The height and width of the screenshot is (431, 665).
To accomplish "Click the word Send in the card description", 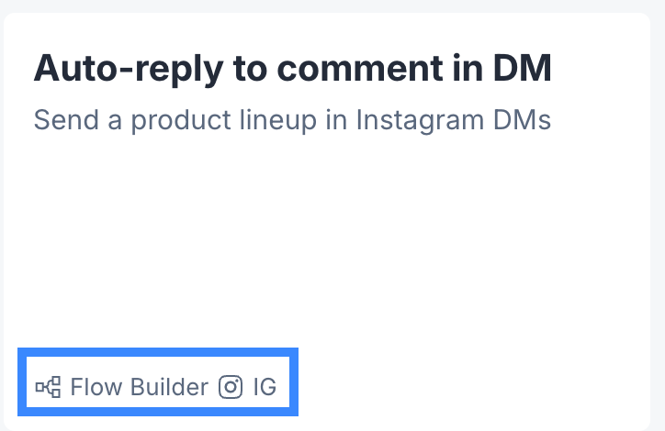I will 66,120.
